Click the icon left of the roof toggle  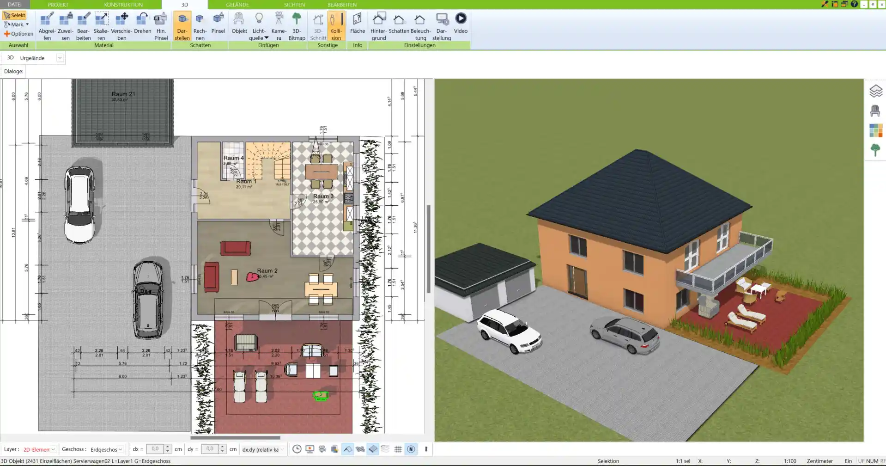click(x=335, y=449)
